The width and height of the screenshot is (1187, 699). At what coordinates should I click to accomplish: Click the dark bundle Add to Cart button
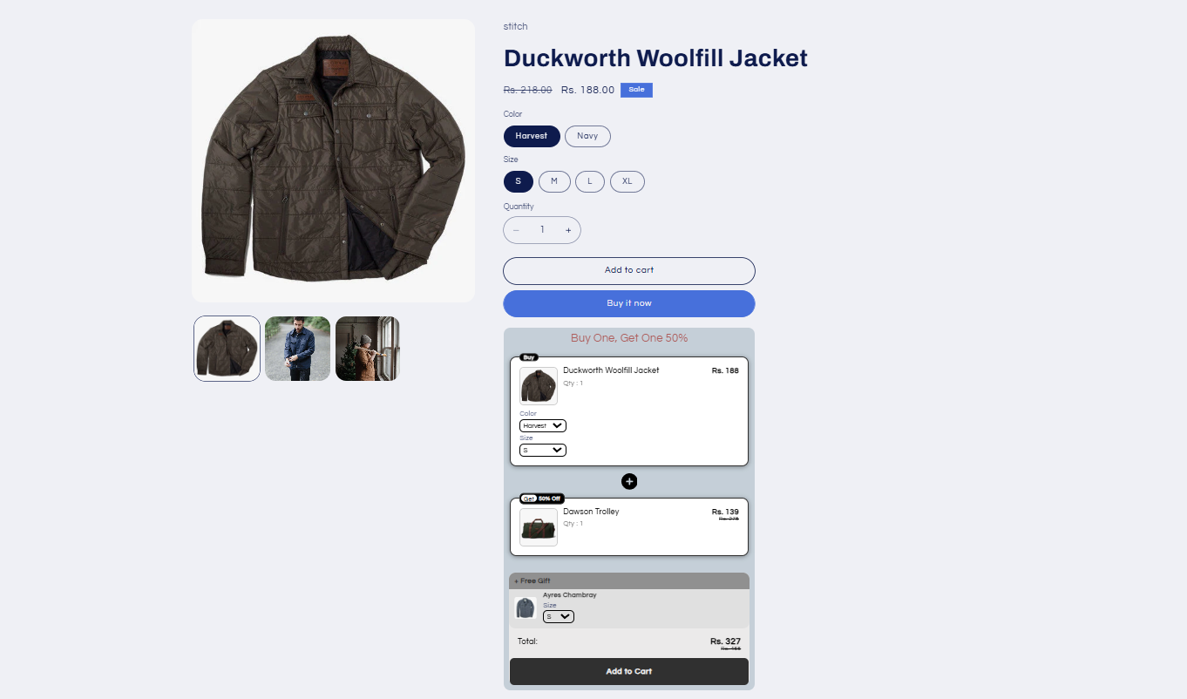[x=629, y=671]
